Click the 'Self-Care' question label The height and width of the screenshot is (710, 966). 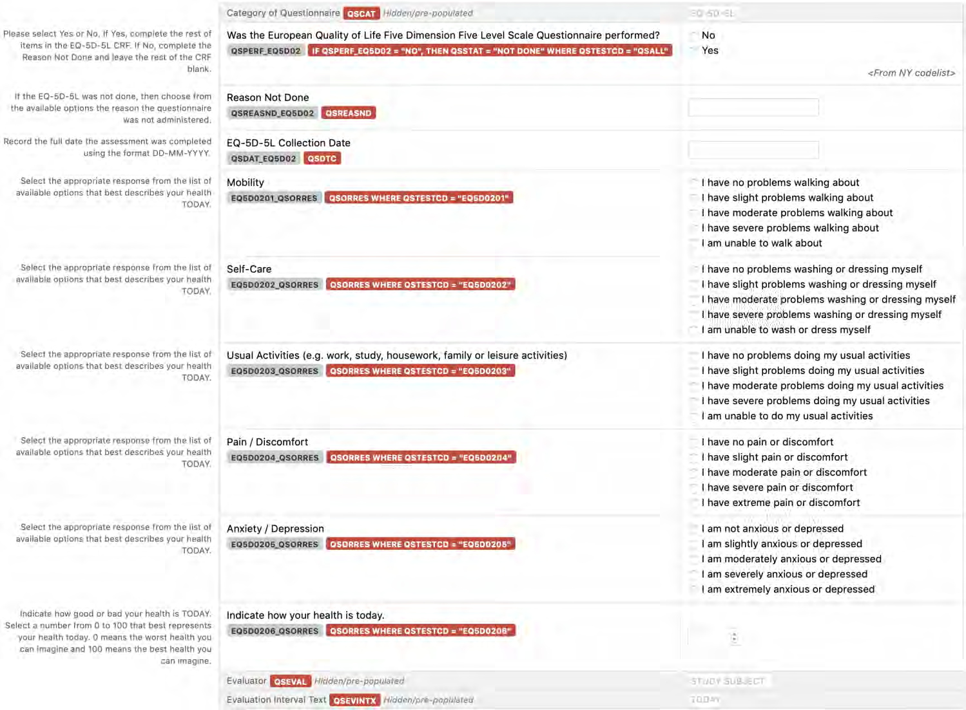[x=249, y=269]
